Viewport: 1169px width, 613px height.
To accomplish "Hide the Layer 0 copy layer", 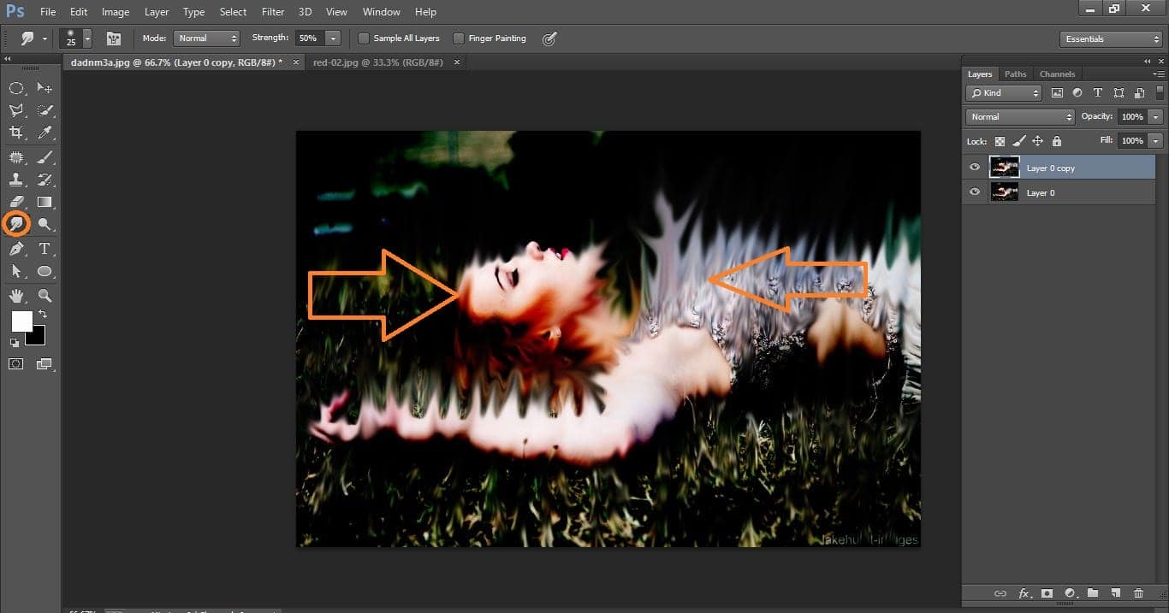I will pos(975,168).
